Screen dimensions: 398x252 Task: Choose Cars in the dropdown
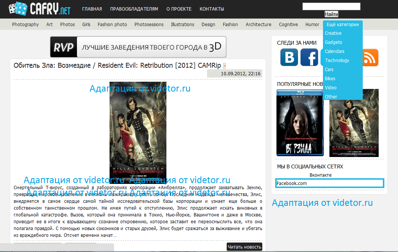click(x=329, y=70)
